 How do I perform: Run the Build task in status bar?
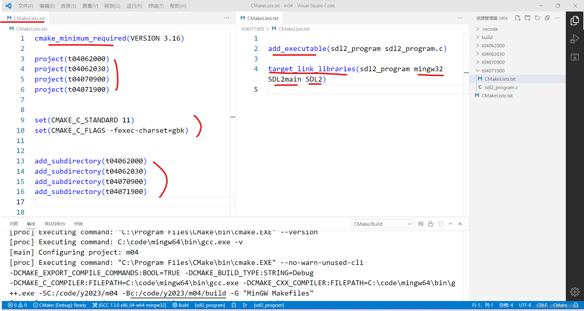click(x=180, y=305)
